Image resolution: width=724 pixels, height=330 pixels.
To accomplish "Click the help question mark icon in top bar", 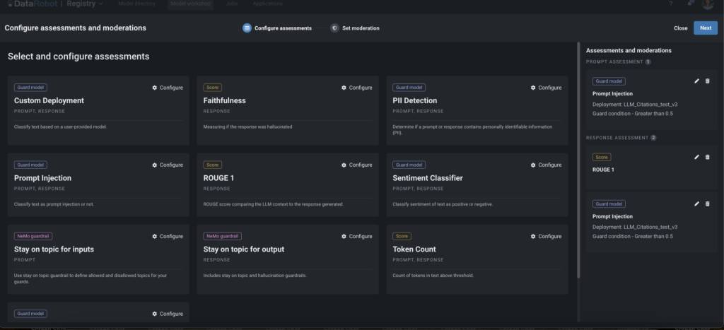I will click(671, 4).
